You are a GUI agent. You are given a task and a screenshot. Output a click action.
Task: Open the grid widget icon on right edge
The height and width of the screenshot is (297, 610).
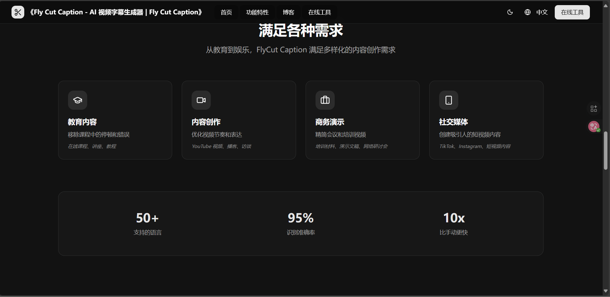coord(594,109)
